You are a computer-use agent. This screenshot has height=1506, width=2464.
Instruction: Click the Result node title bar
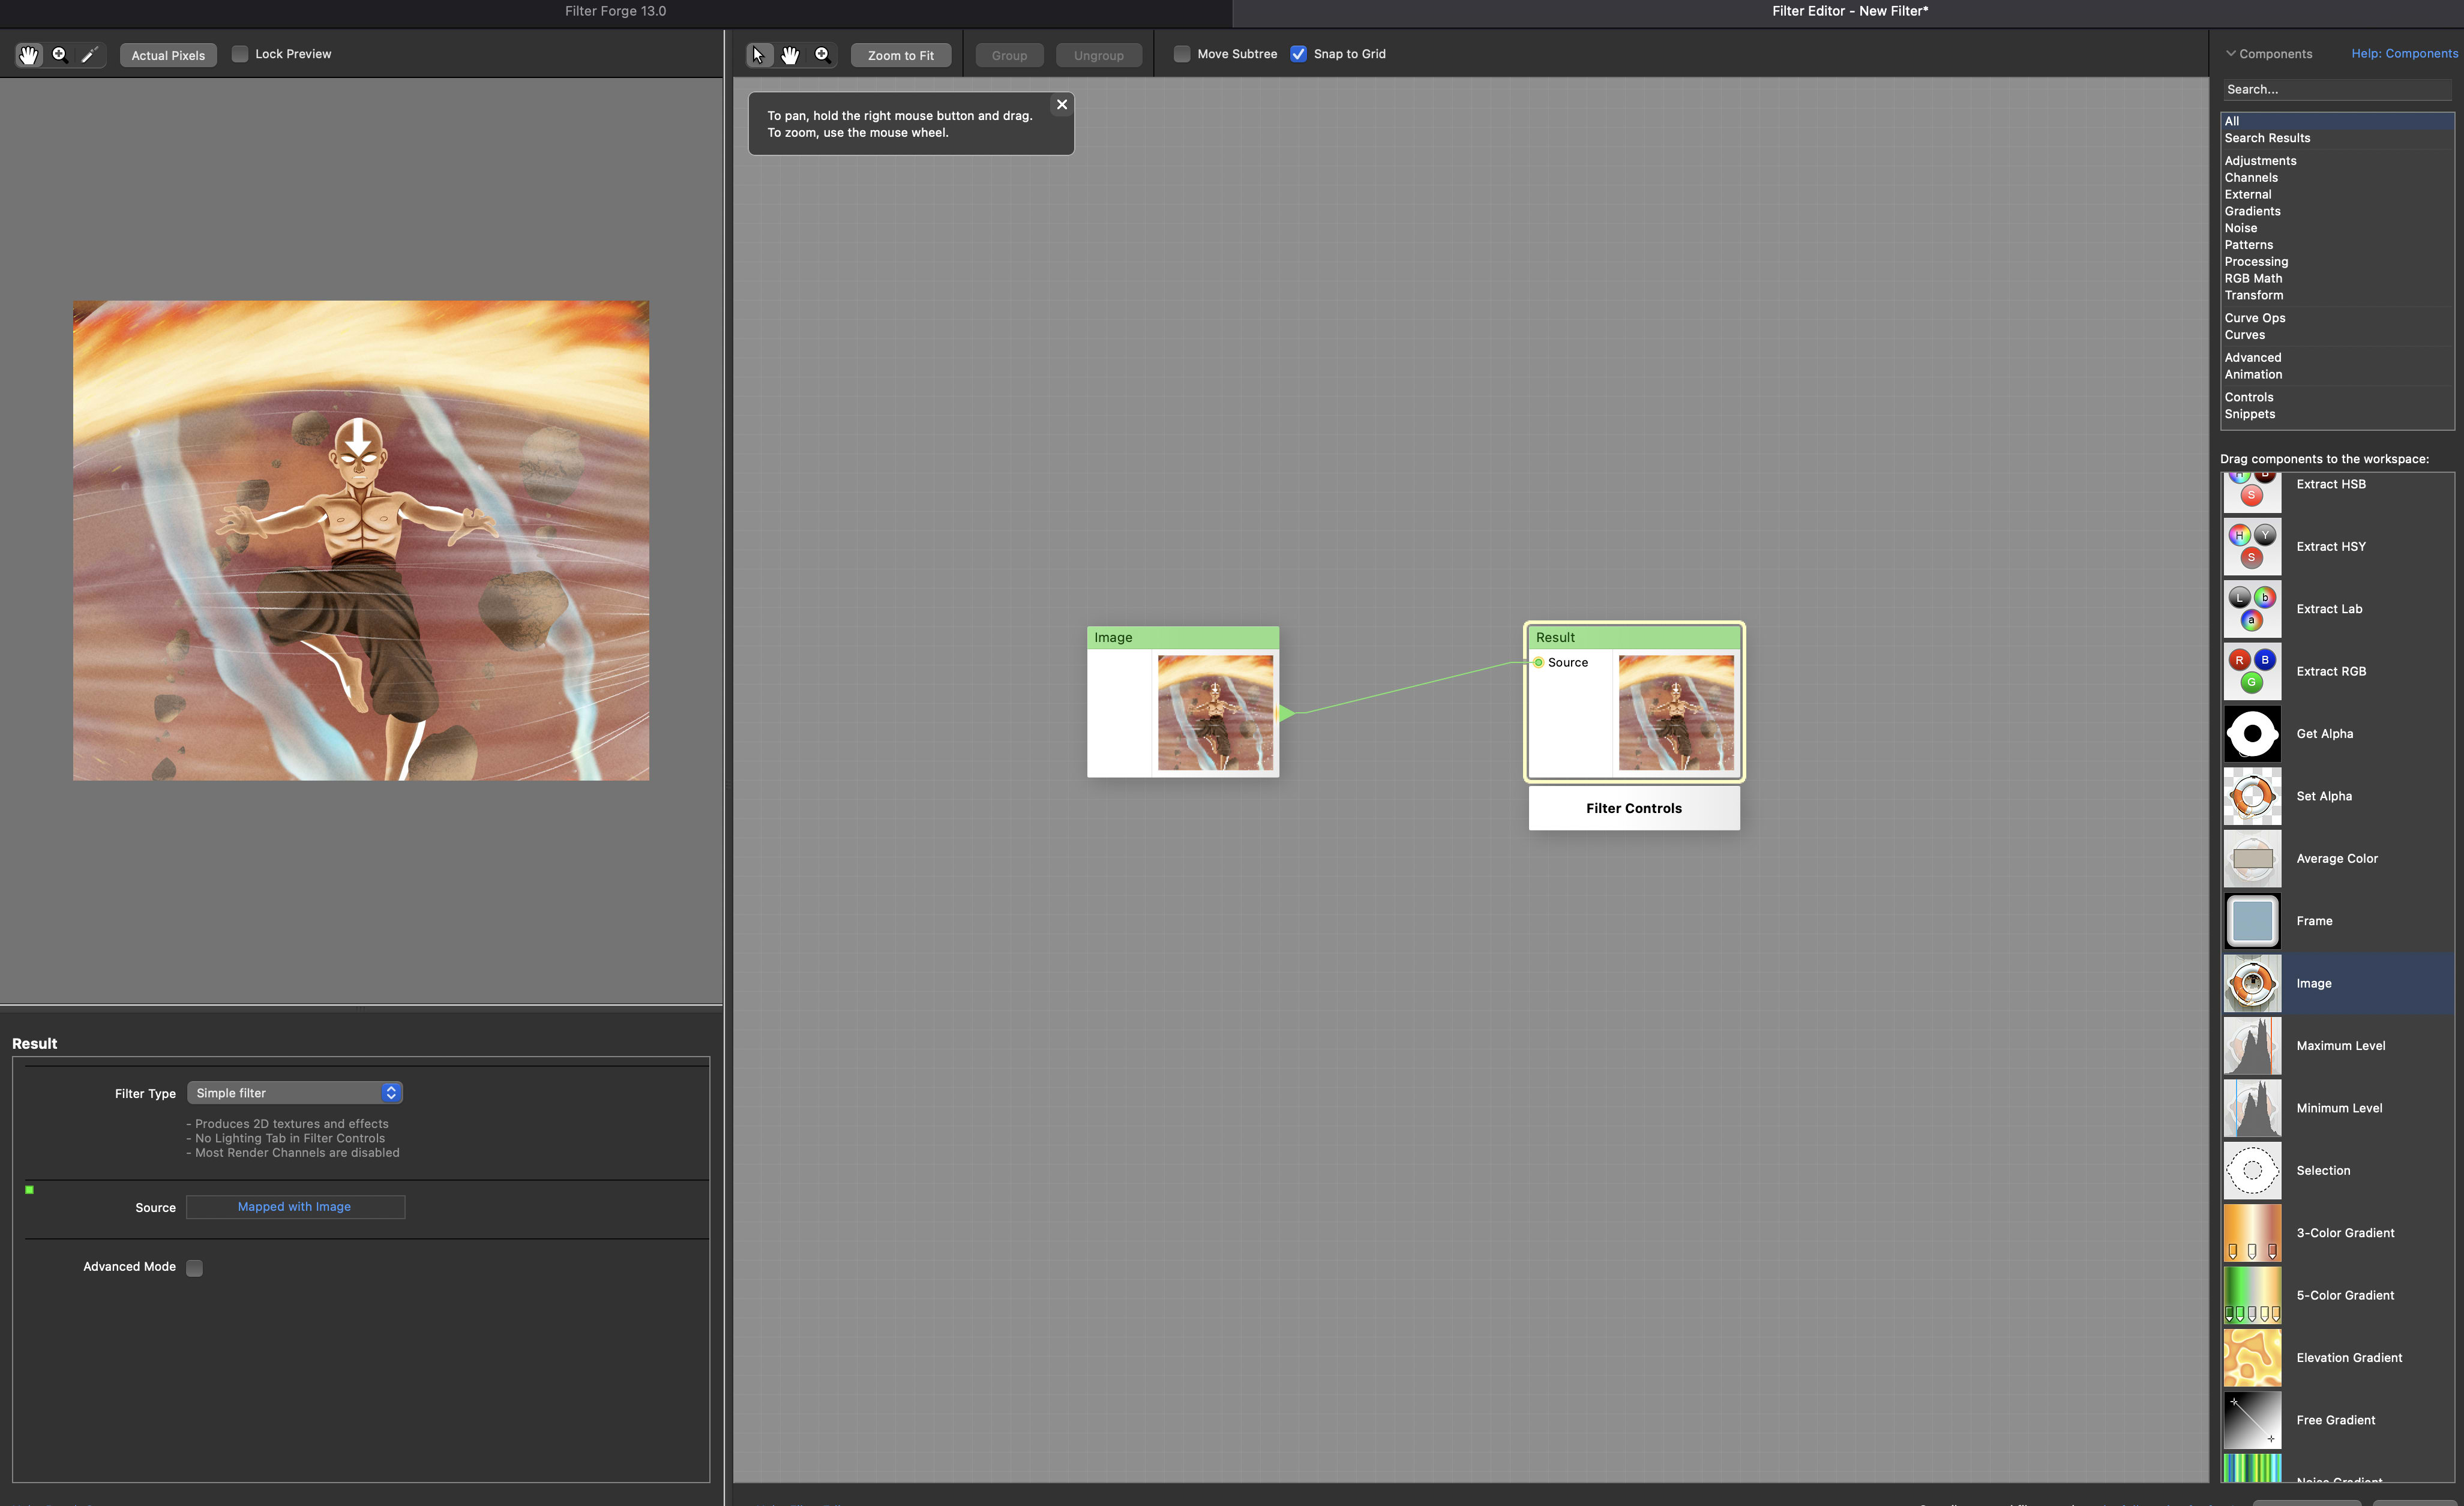1634,637
